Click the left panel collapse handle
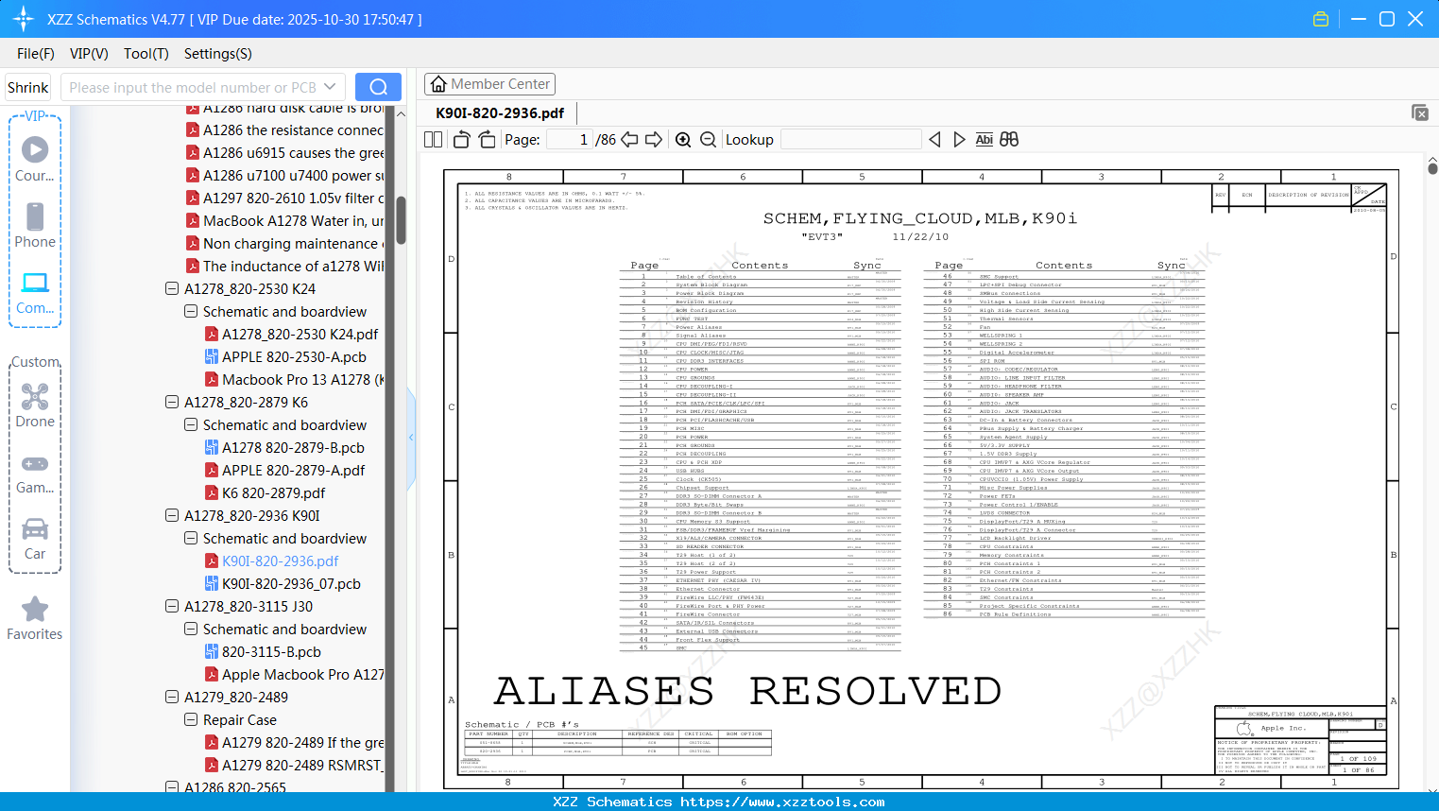The height and width of the screenshot is (811, 1439). click(x=411, y=437)
